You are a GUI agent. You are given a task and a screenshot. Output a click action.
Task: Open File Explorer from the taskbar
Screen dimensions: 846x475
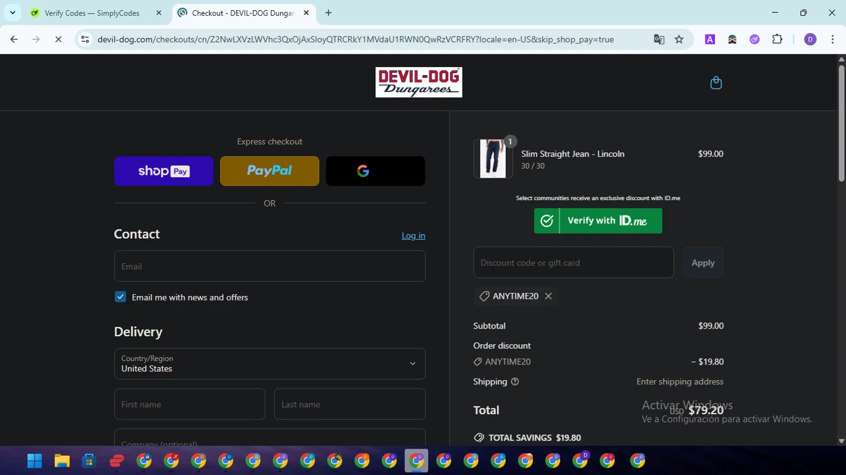(x=62, y=461)
